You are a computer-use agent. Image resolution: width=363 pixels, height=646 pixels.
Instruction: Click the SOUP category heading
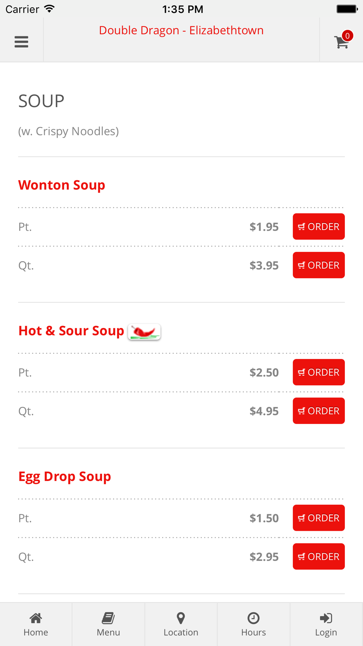coord(41,101)
